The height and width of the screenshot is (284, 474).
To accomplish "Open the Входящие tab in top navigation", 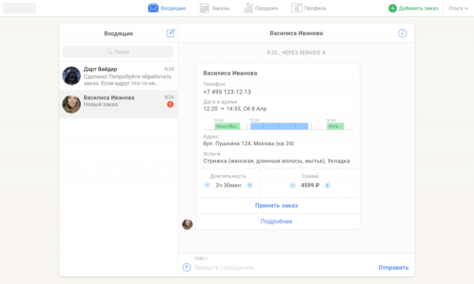I will click(167, 8).
